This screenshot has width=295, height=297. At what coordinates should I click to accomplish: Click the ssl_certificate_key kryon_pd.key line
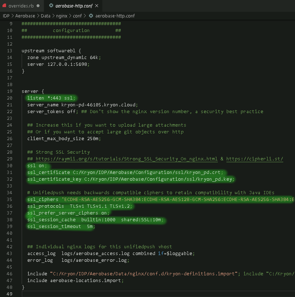tap(131, 179)
